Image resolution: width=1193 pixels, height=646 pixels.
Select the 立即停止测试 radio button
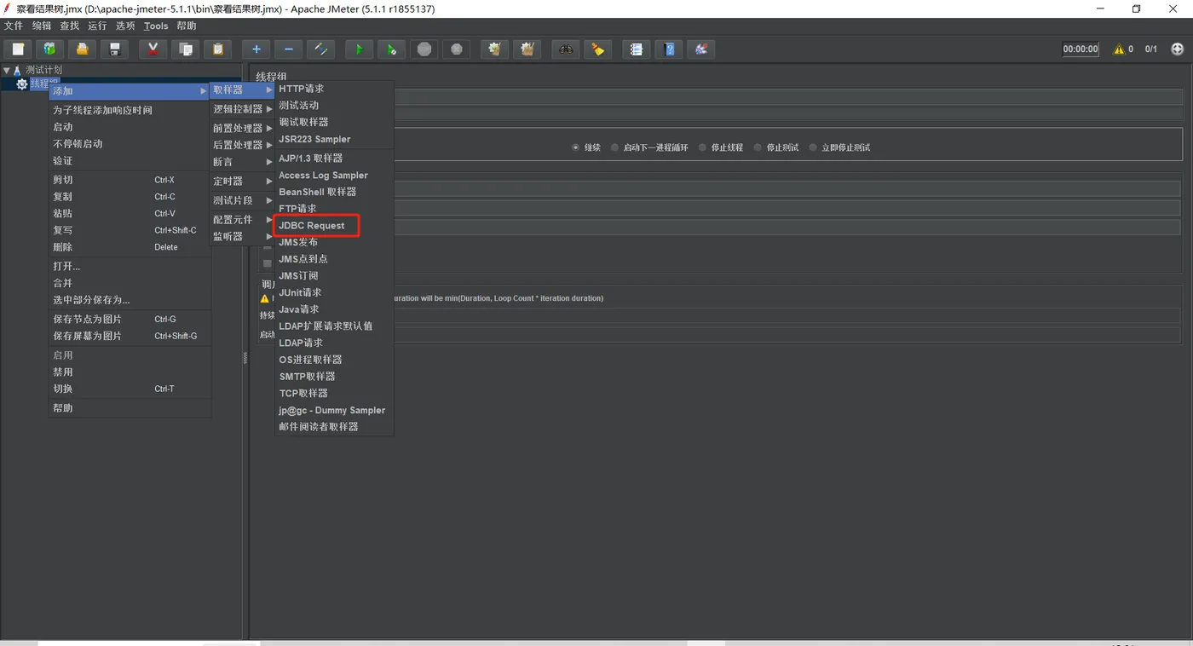(x=813, y=147)
